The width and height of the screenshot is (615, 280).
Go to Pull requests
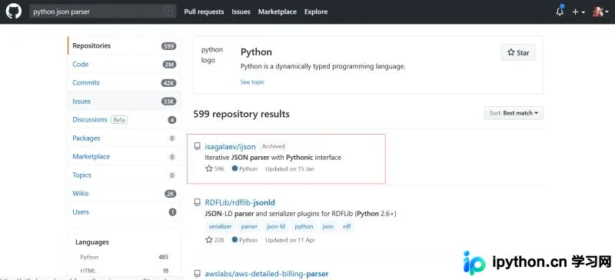tap(204, 12)
